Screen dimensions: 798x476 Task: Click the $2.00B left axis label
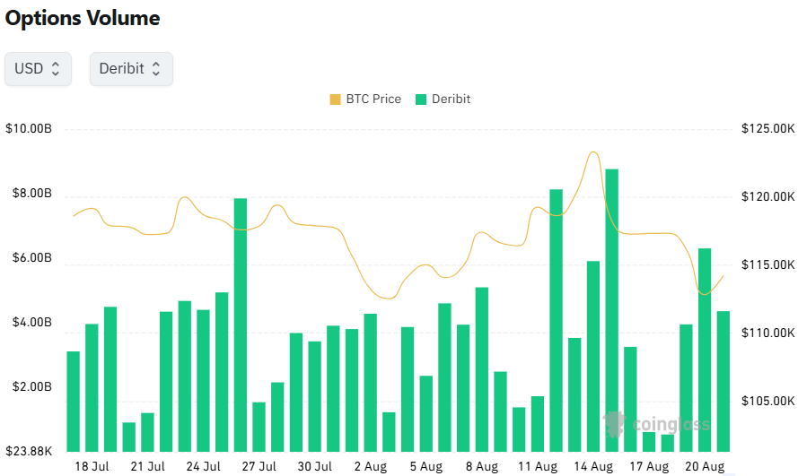coord(32,386)
